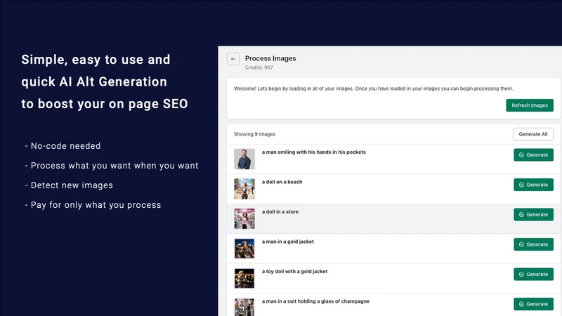This screenshot has width=562, height=316.
Task: Open thumbnail of man smiling with hands in pockets
Action: (244, 159)
